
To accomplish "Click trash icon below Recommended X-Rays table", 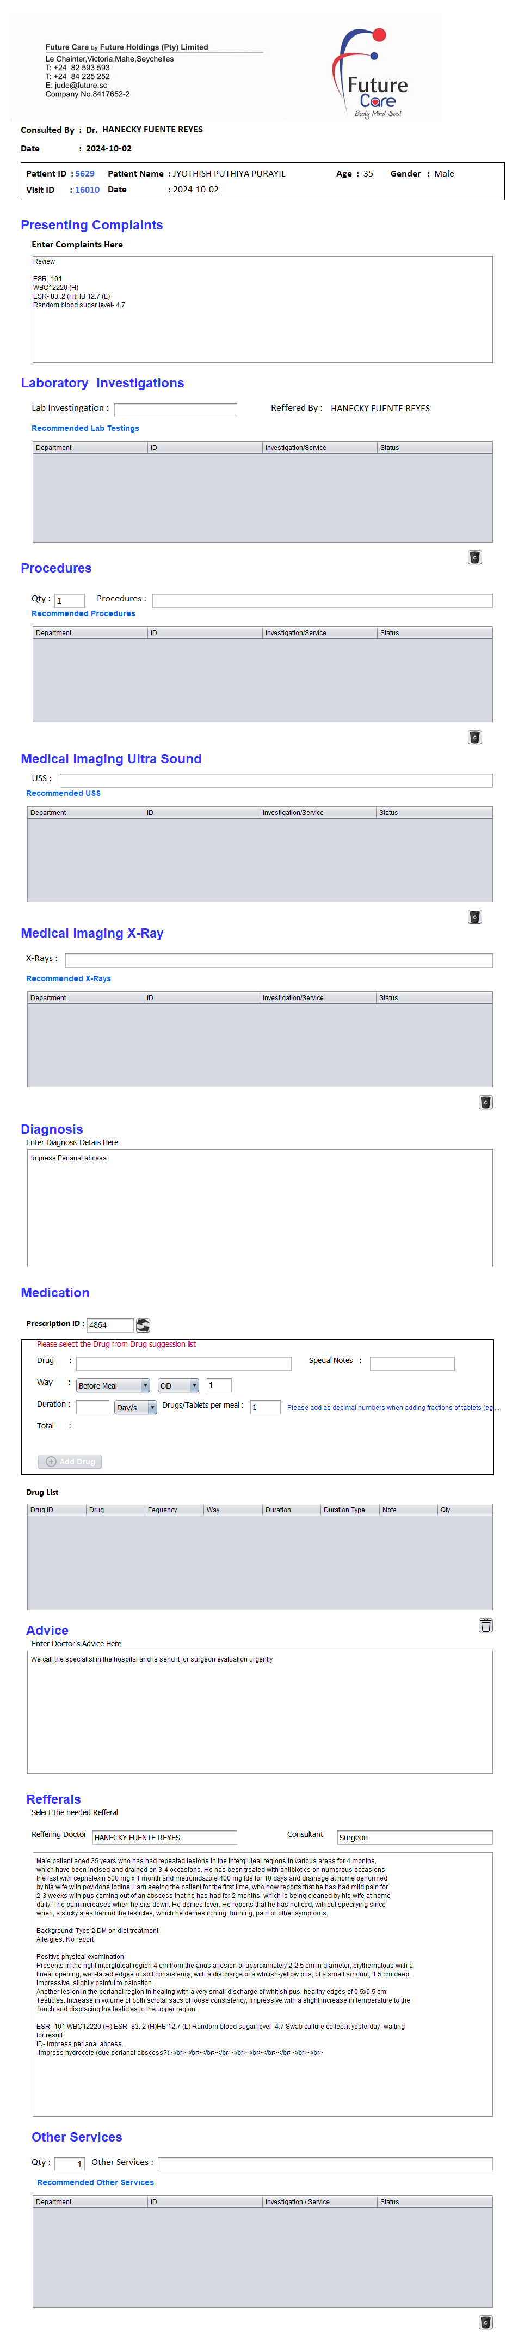I will click(485, 1102).
